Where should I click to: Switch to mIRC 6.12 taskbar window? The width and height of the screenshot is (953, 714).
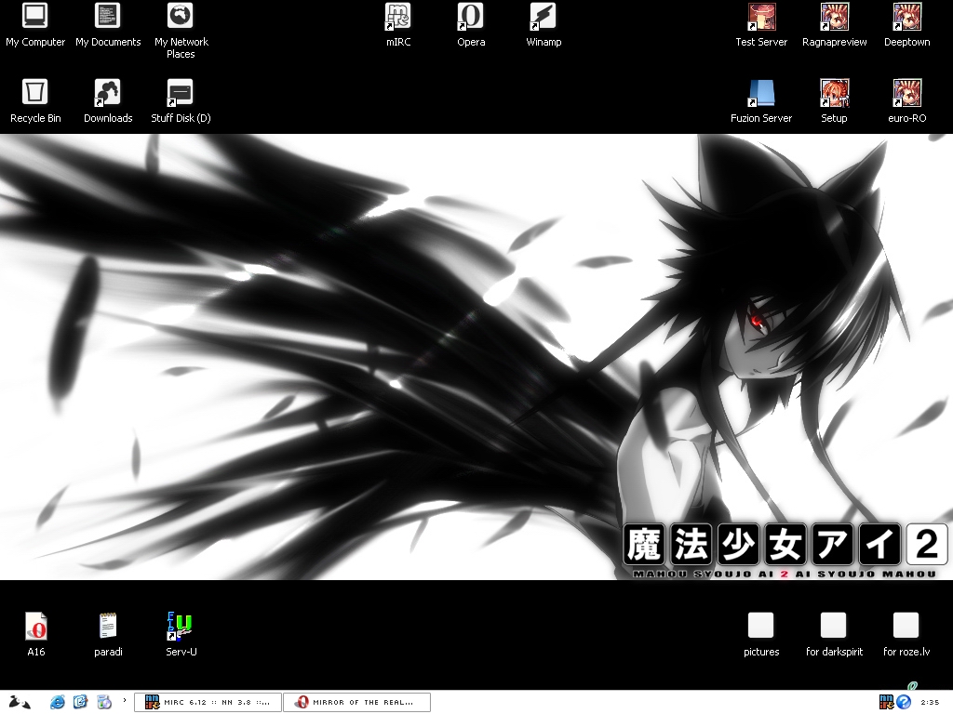point(208,703)
